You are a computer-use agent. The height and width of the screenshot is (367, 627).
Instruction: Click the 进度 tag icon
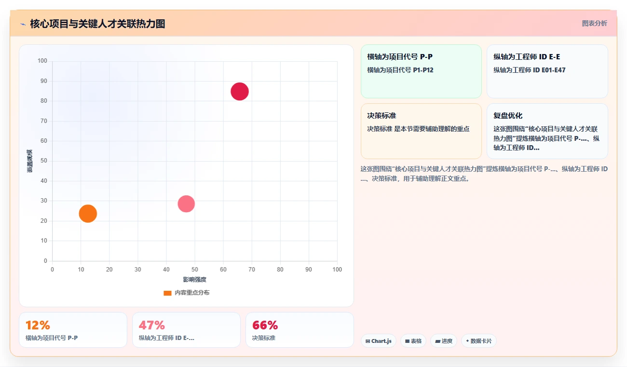coord(437,341)
